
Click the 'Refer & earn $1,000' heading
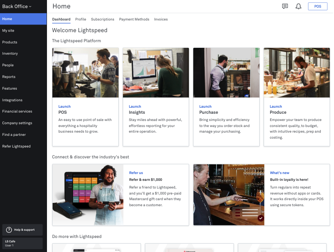[145, 180]
